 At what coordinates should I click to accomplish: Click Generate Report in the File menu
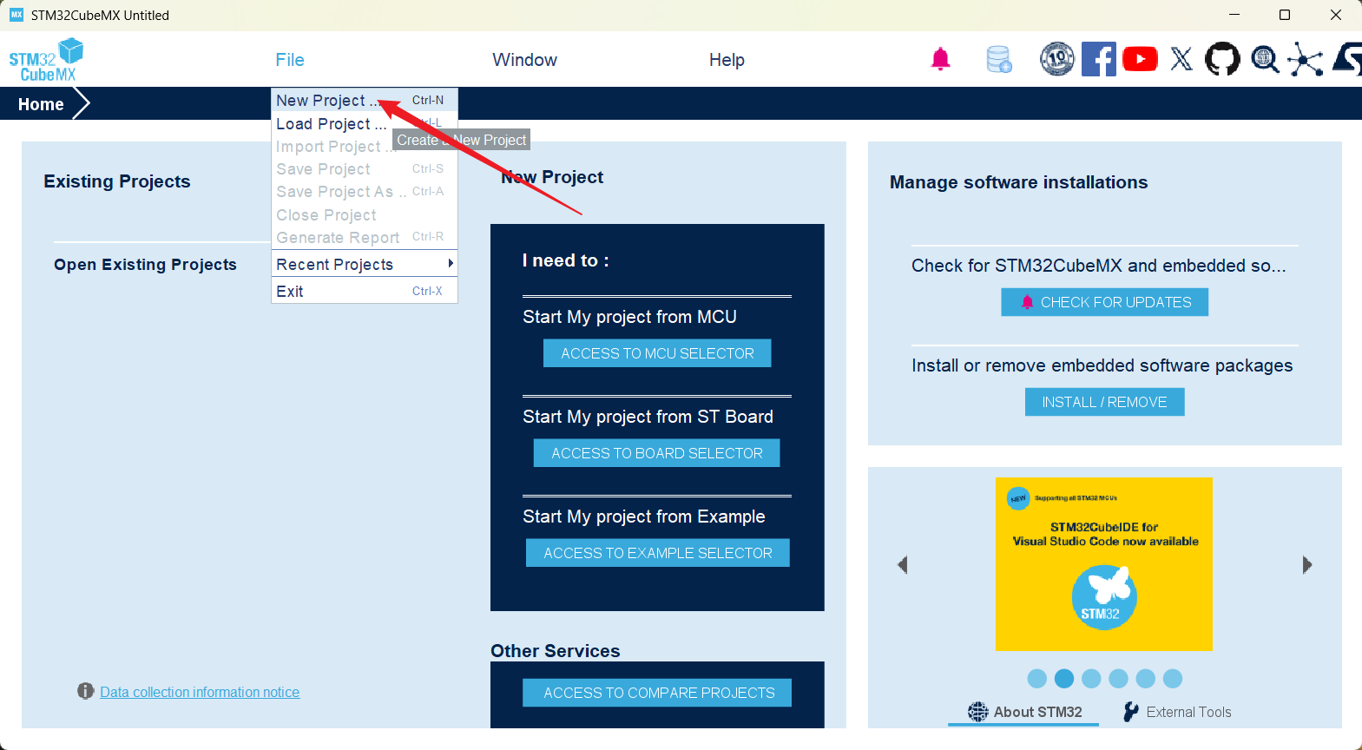[x=365, y=238]
